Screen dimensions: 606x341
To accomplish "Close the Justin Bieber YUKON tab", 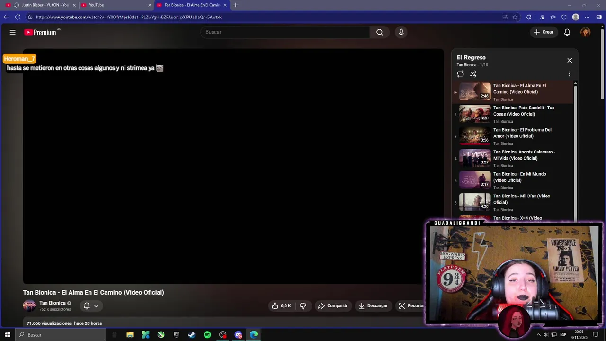I will pyautogui.click(x=74, y=5).
